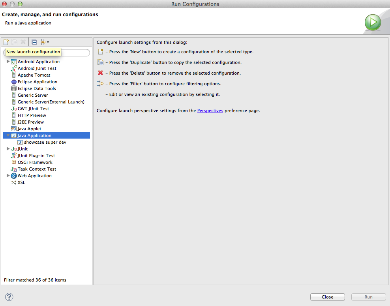
Task: Select Eclipse Application entry
Action: pos(37,82)
